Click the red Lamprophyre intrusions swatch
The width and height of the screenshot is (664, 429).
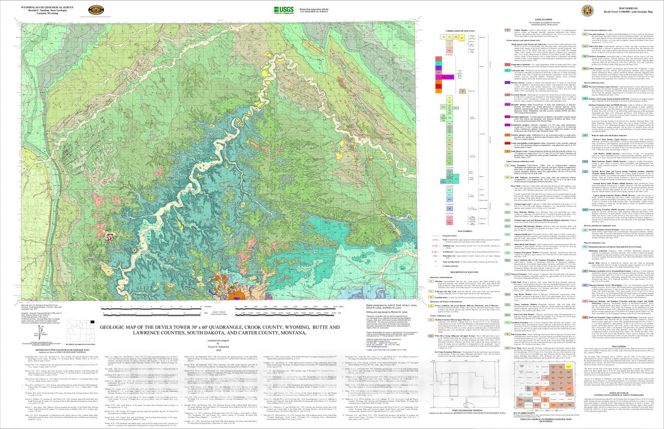508,65
